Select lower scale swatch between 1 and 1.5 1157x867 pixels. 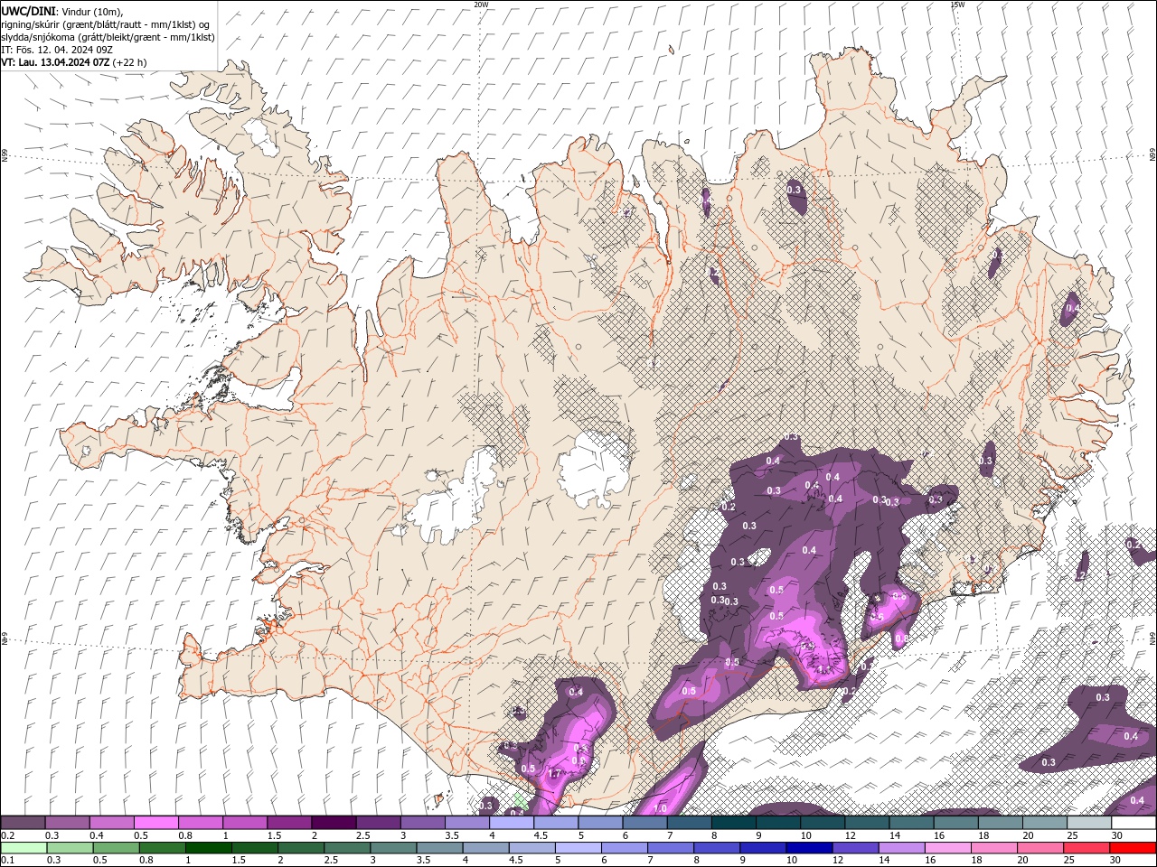pos(208,848)
